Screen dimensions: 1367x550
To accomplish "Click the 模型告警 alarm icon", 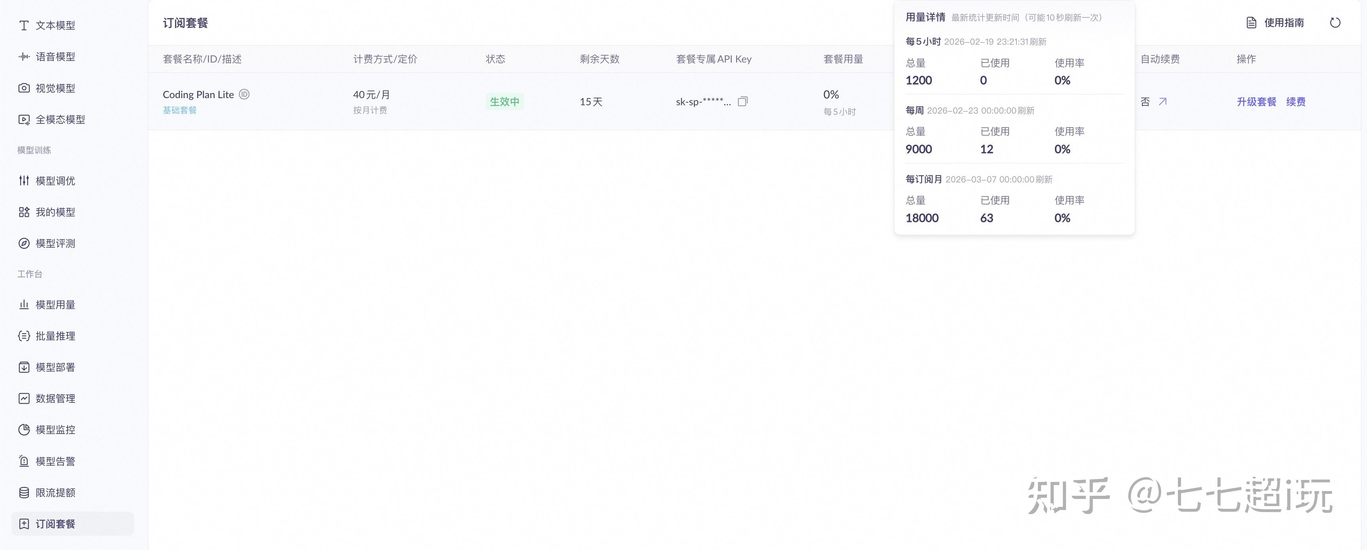I will click(24, 461).
